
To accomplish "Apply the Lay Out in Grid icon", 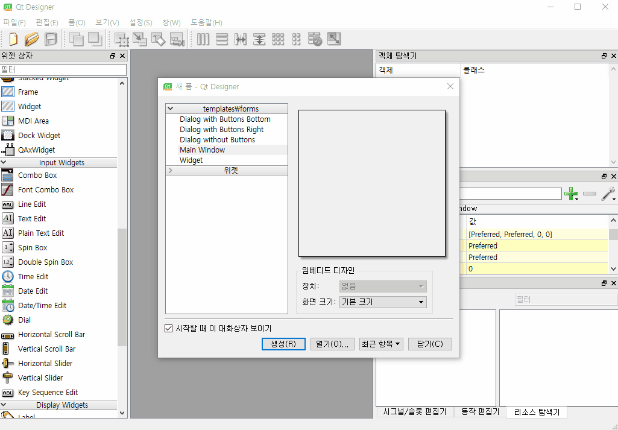I will point(278,39).
